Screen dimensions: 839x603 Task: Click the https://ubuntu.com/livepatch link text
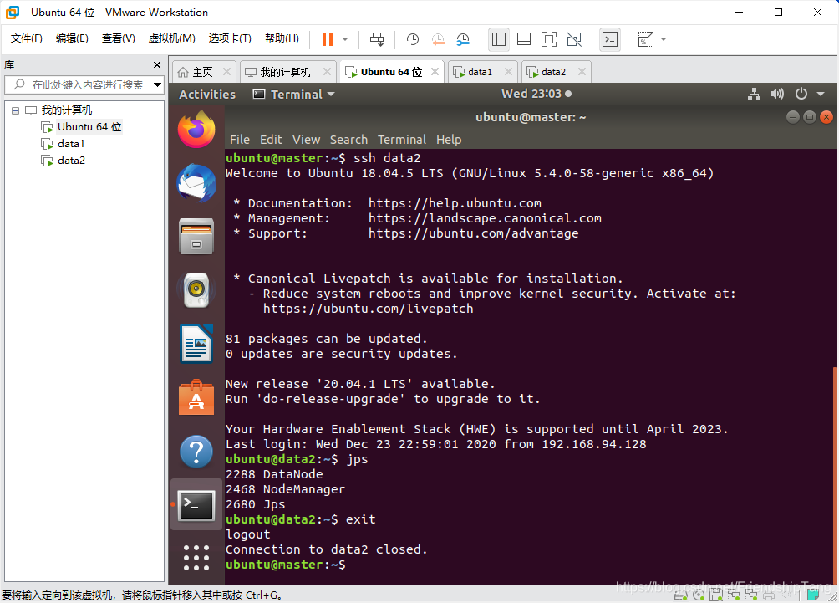pyautogui.click(x=369, y=309)
